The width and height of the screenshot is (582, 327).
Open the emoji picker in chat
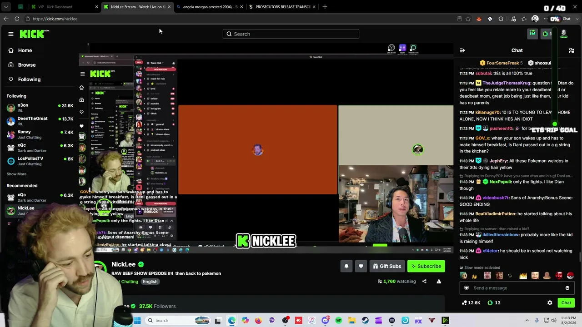point(567,288)
